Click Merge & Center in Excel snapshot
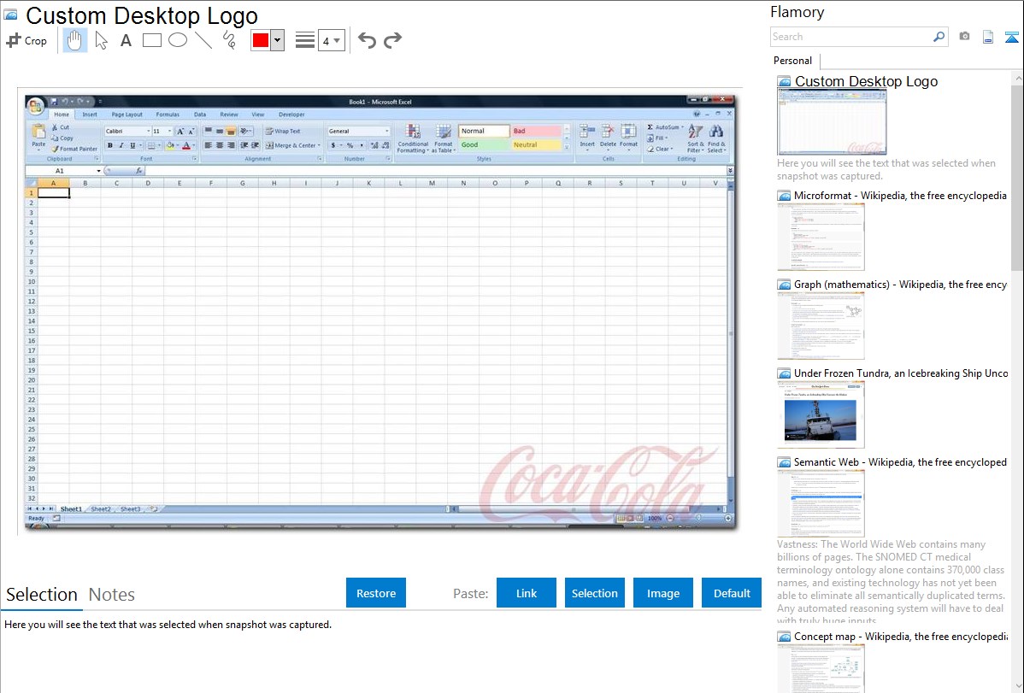The image size is (1024, 693). (x=293, y=145)
